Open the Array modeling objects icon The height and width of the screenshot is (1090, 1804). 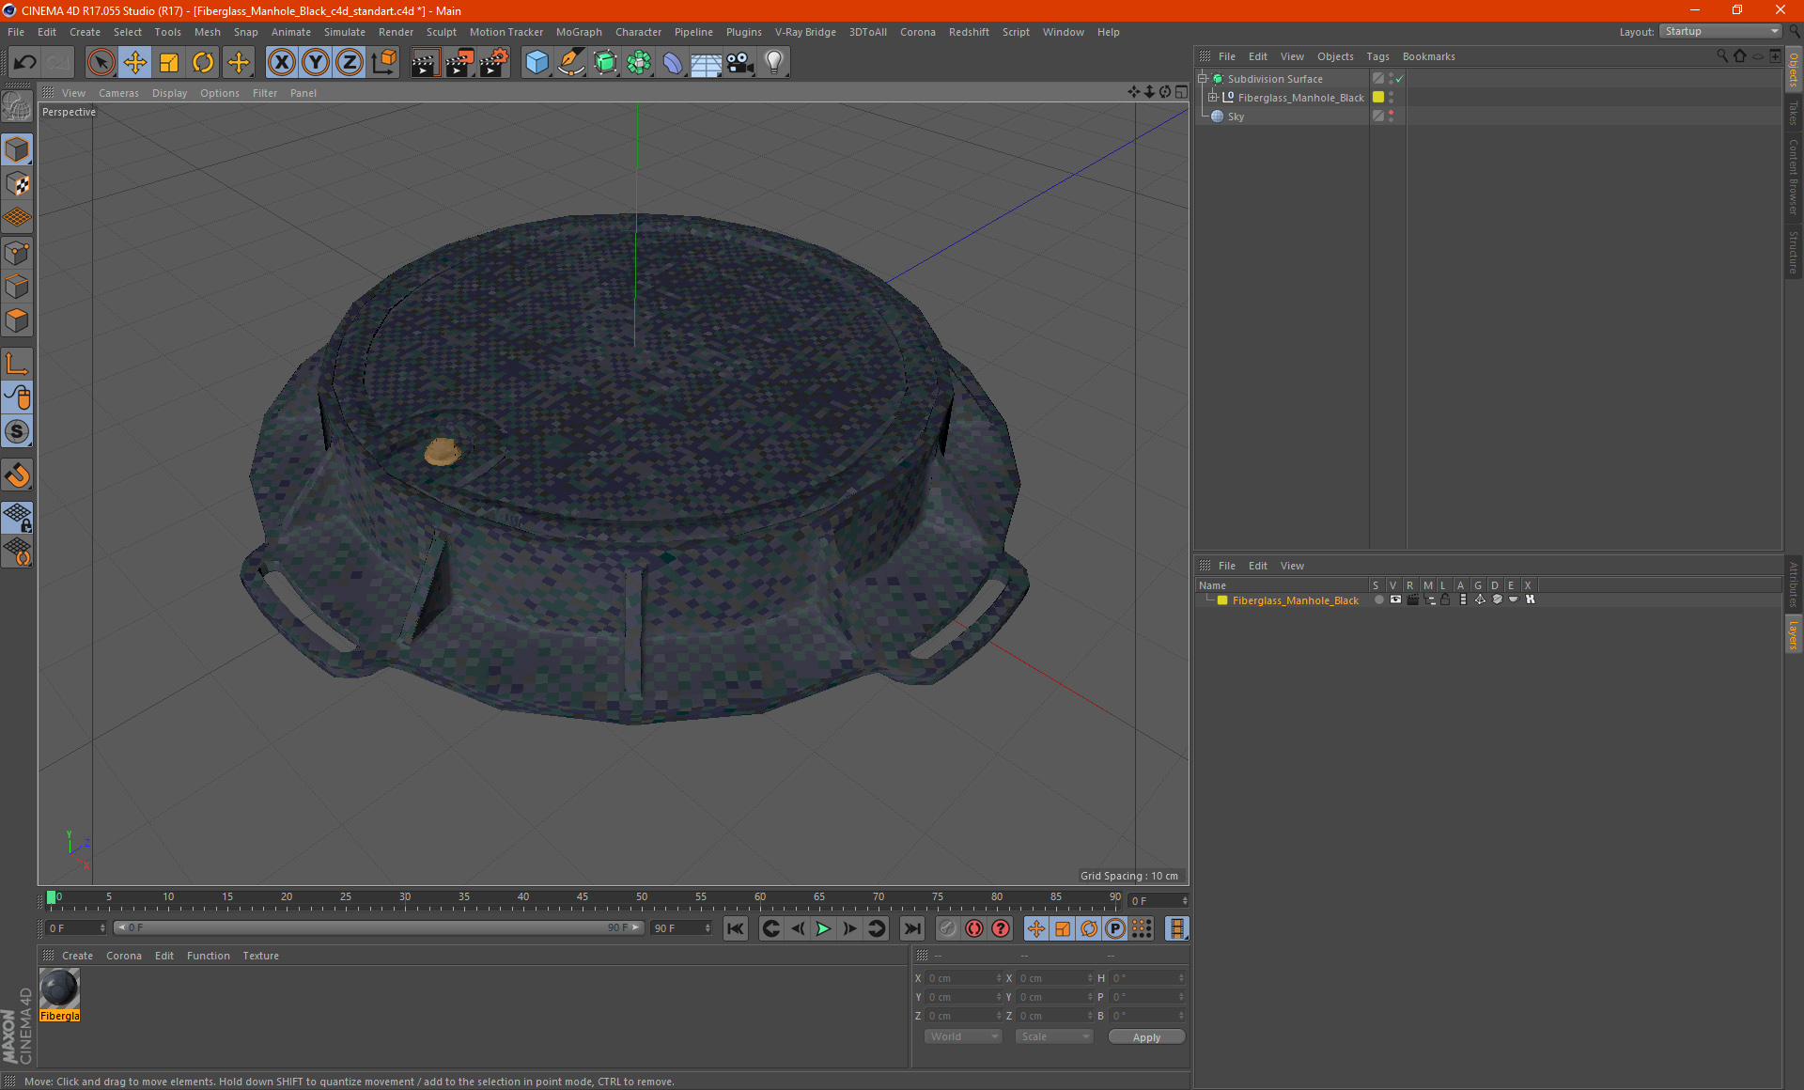639,62
